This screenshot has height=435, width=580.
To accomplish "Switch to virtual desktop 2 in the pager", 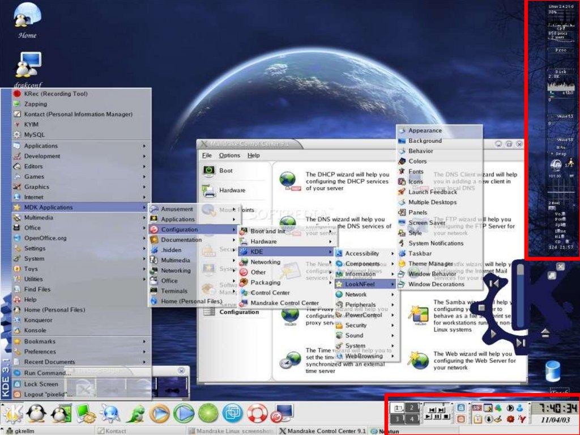I will [x=412, y=408].
